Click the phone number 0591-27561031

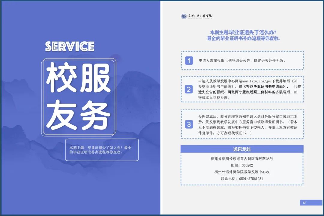click(x=251, y=179)
